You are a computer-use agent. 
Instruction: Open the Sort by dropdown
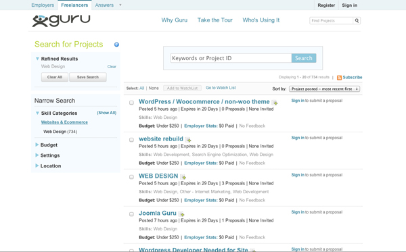[x=324, y=89]
